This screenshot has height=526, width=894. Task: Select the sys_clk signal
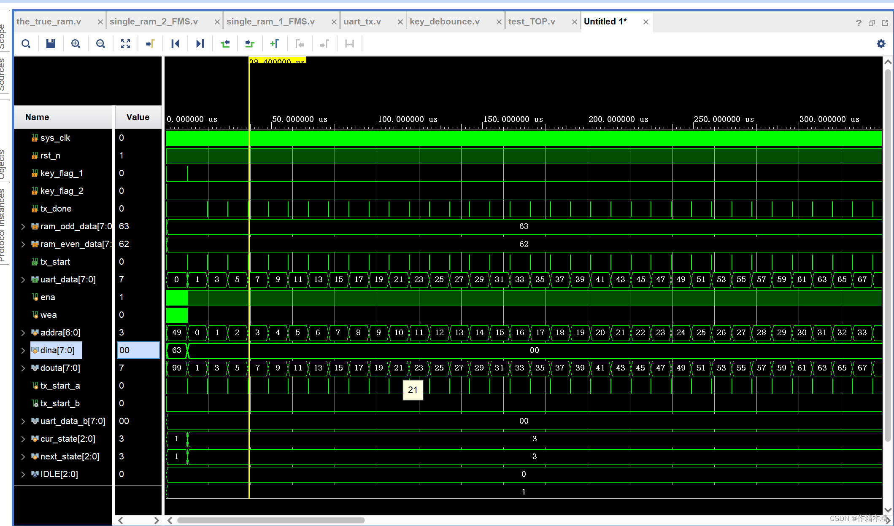coord(55,138)
